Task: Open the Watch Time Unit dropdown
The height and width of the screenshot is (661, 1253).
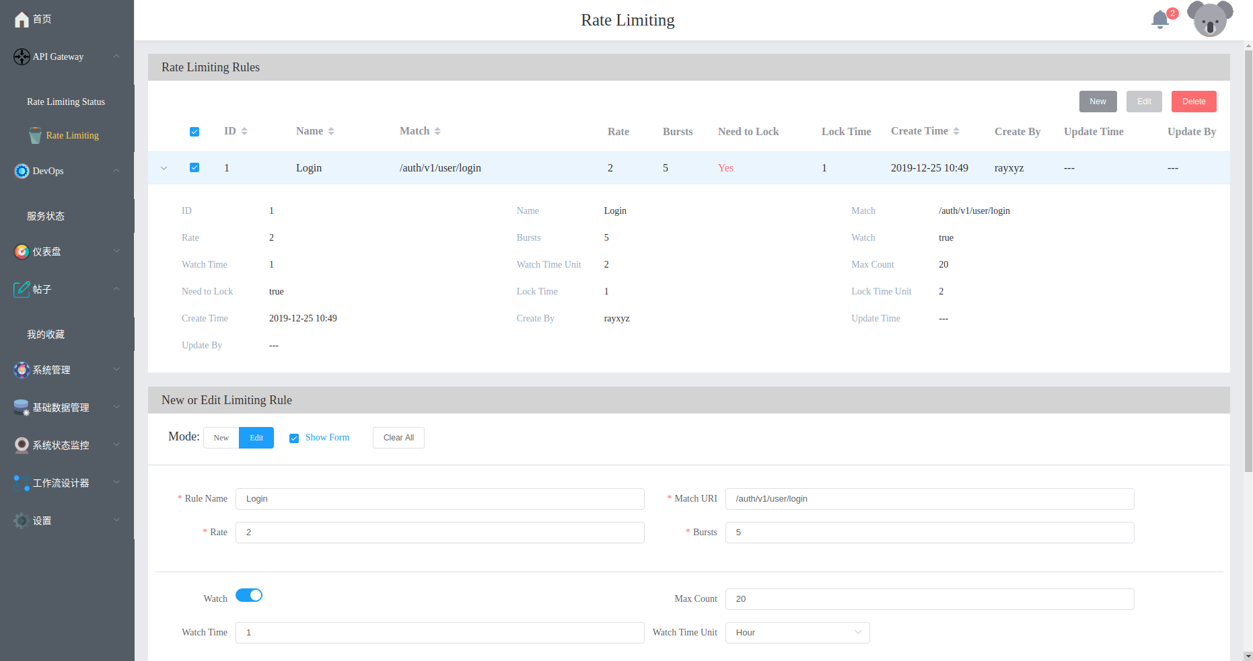Action: pyautogui.click(x=797, y=633)
